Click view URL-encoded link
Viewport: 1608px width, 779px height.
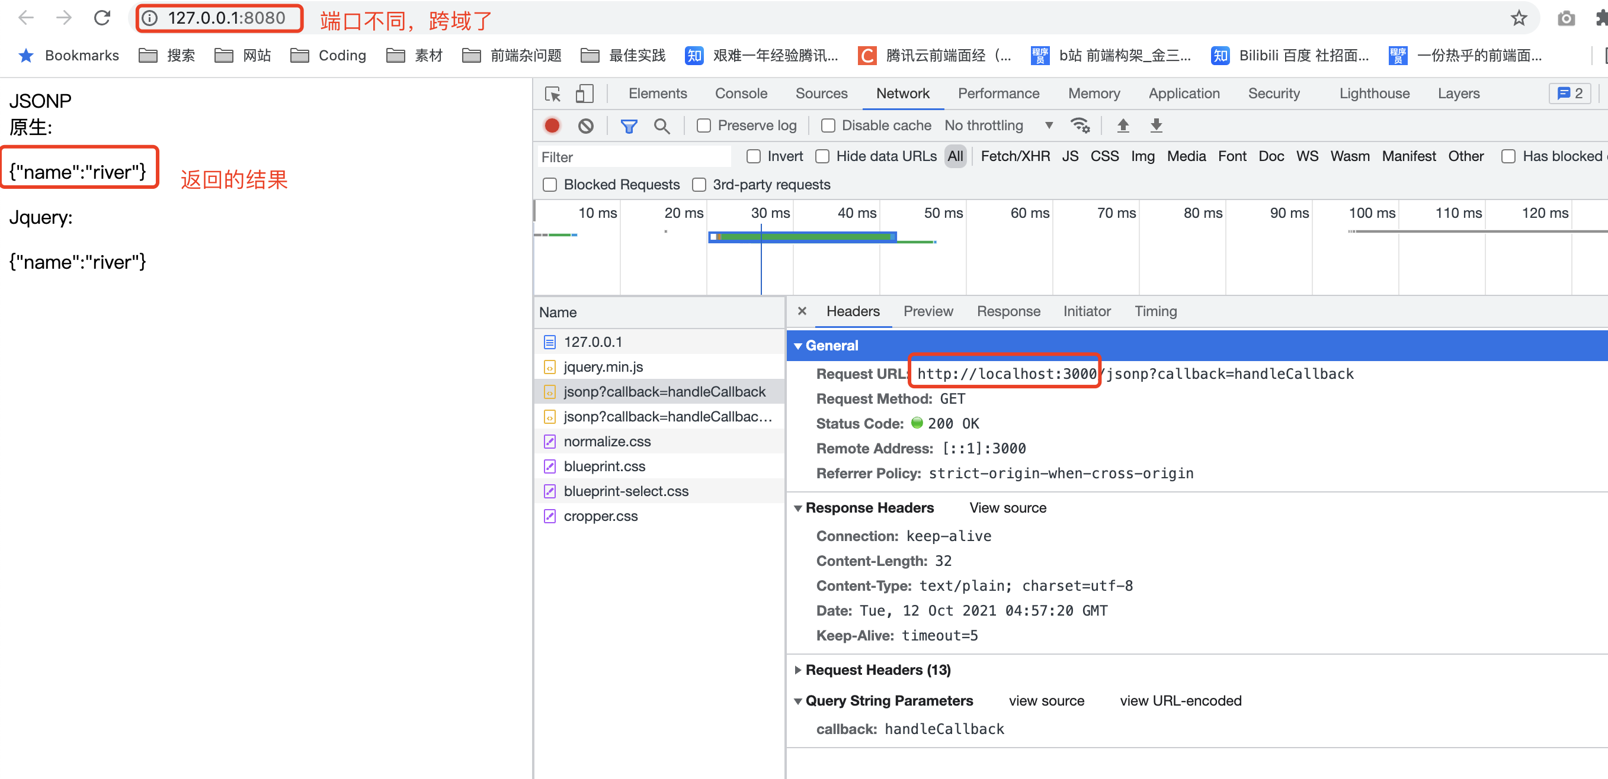[x=1180, y=700]
